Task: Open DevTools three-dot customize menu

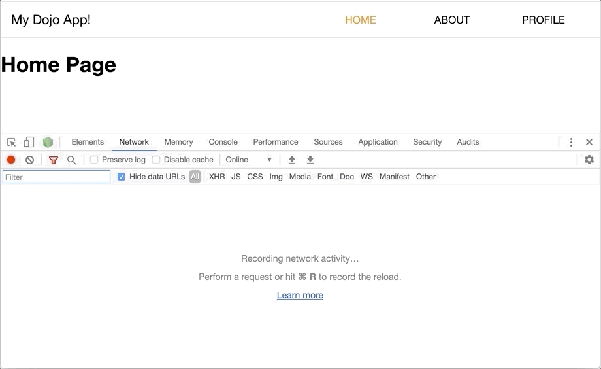Action: click(x=571, y=142)
